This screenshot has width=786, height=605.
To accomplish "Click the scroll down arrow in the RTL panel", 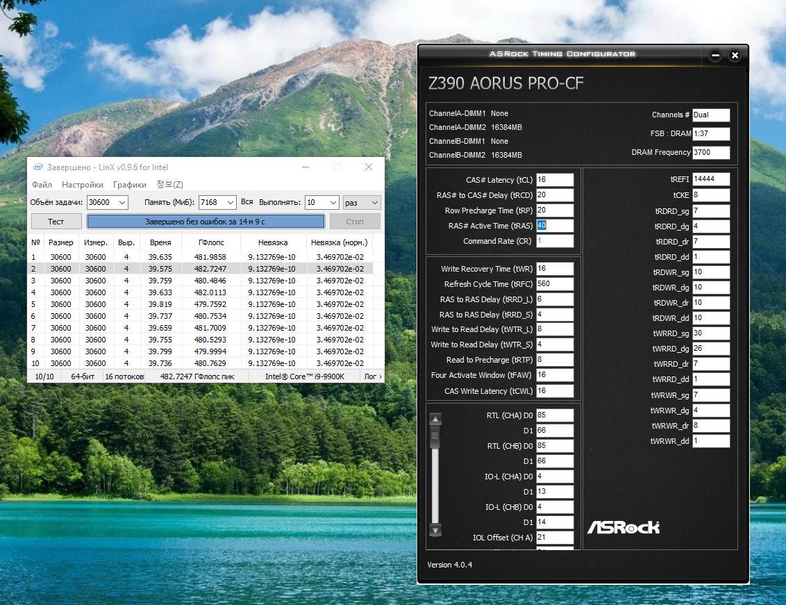I will [435, 530].
